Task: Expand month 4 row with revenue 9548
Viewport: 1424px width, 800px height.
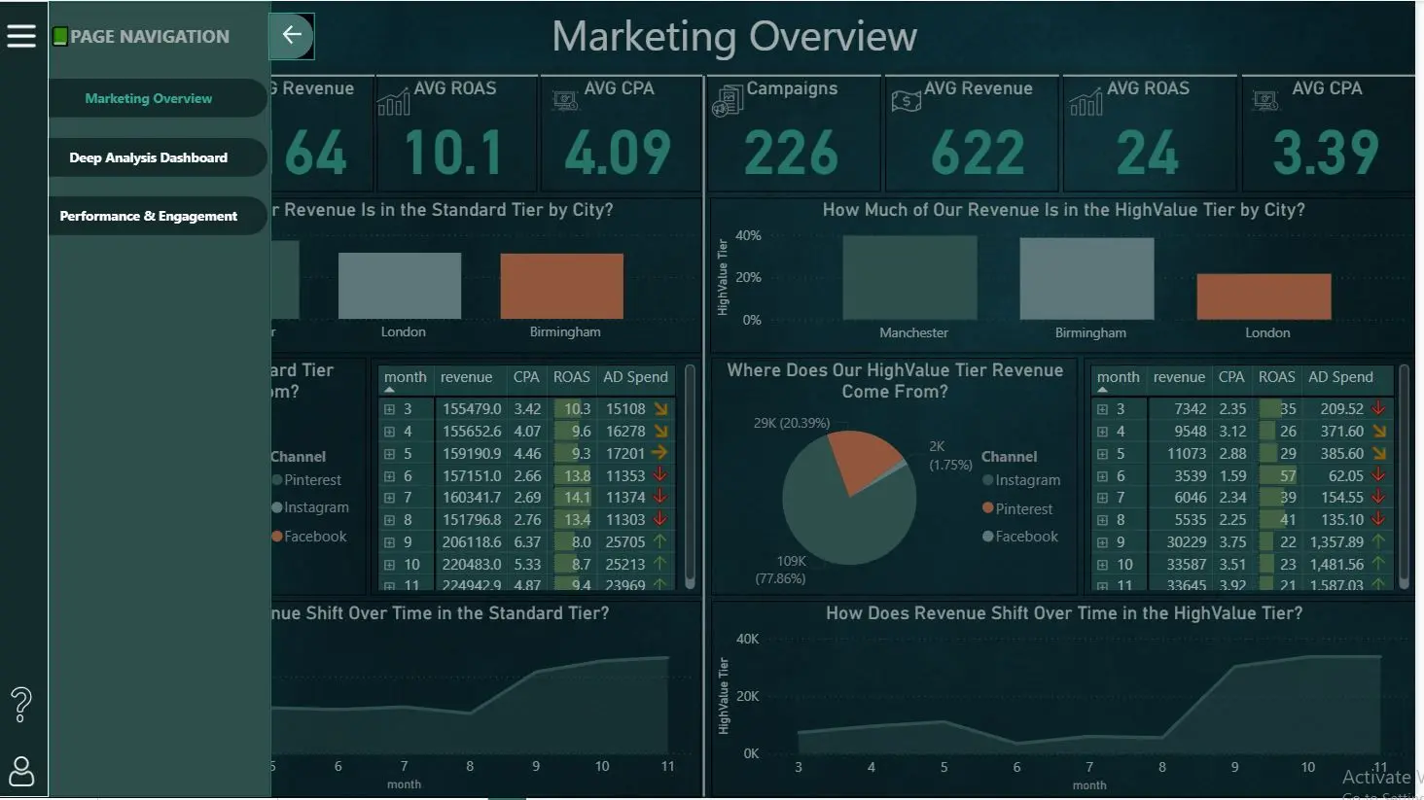Action: point(1102,432)
